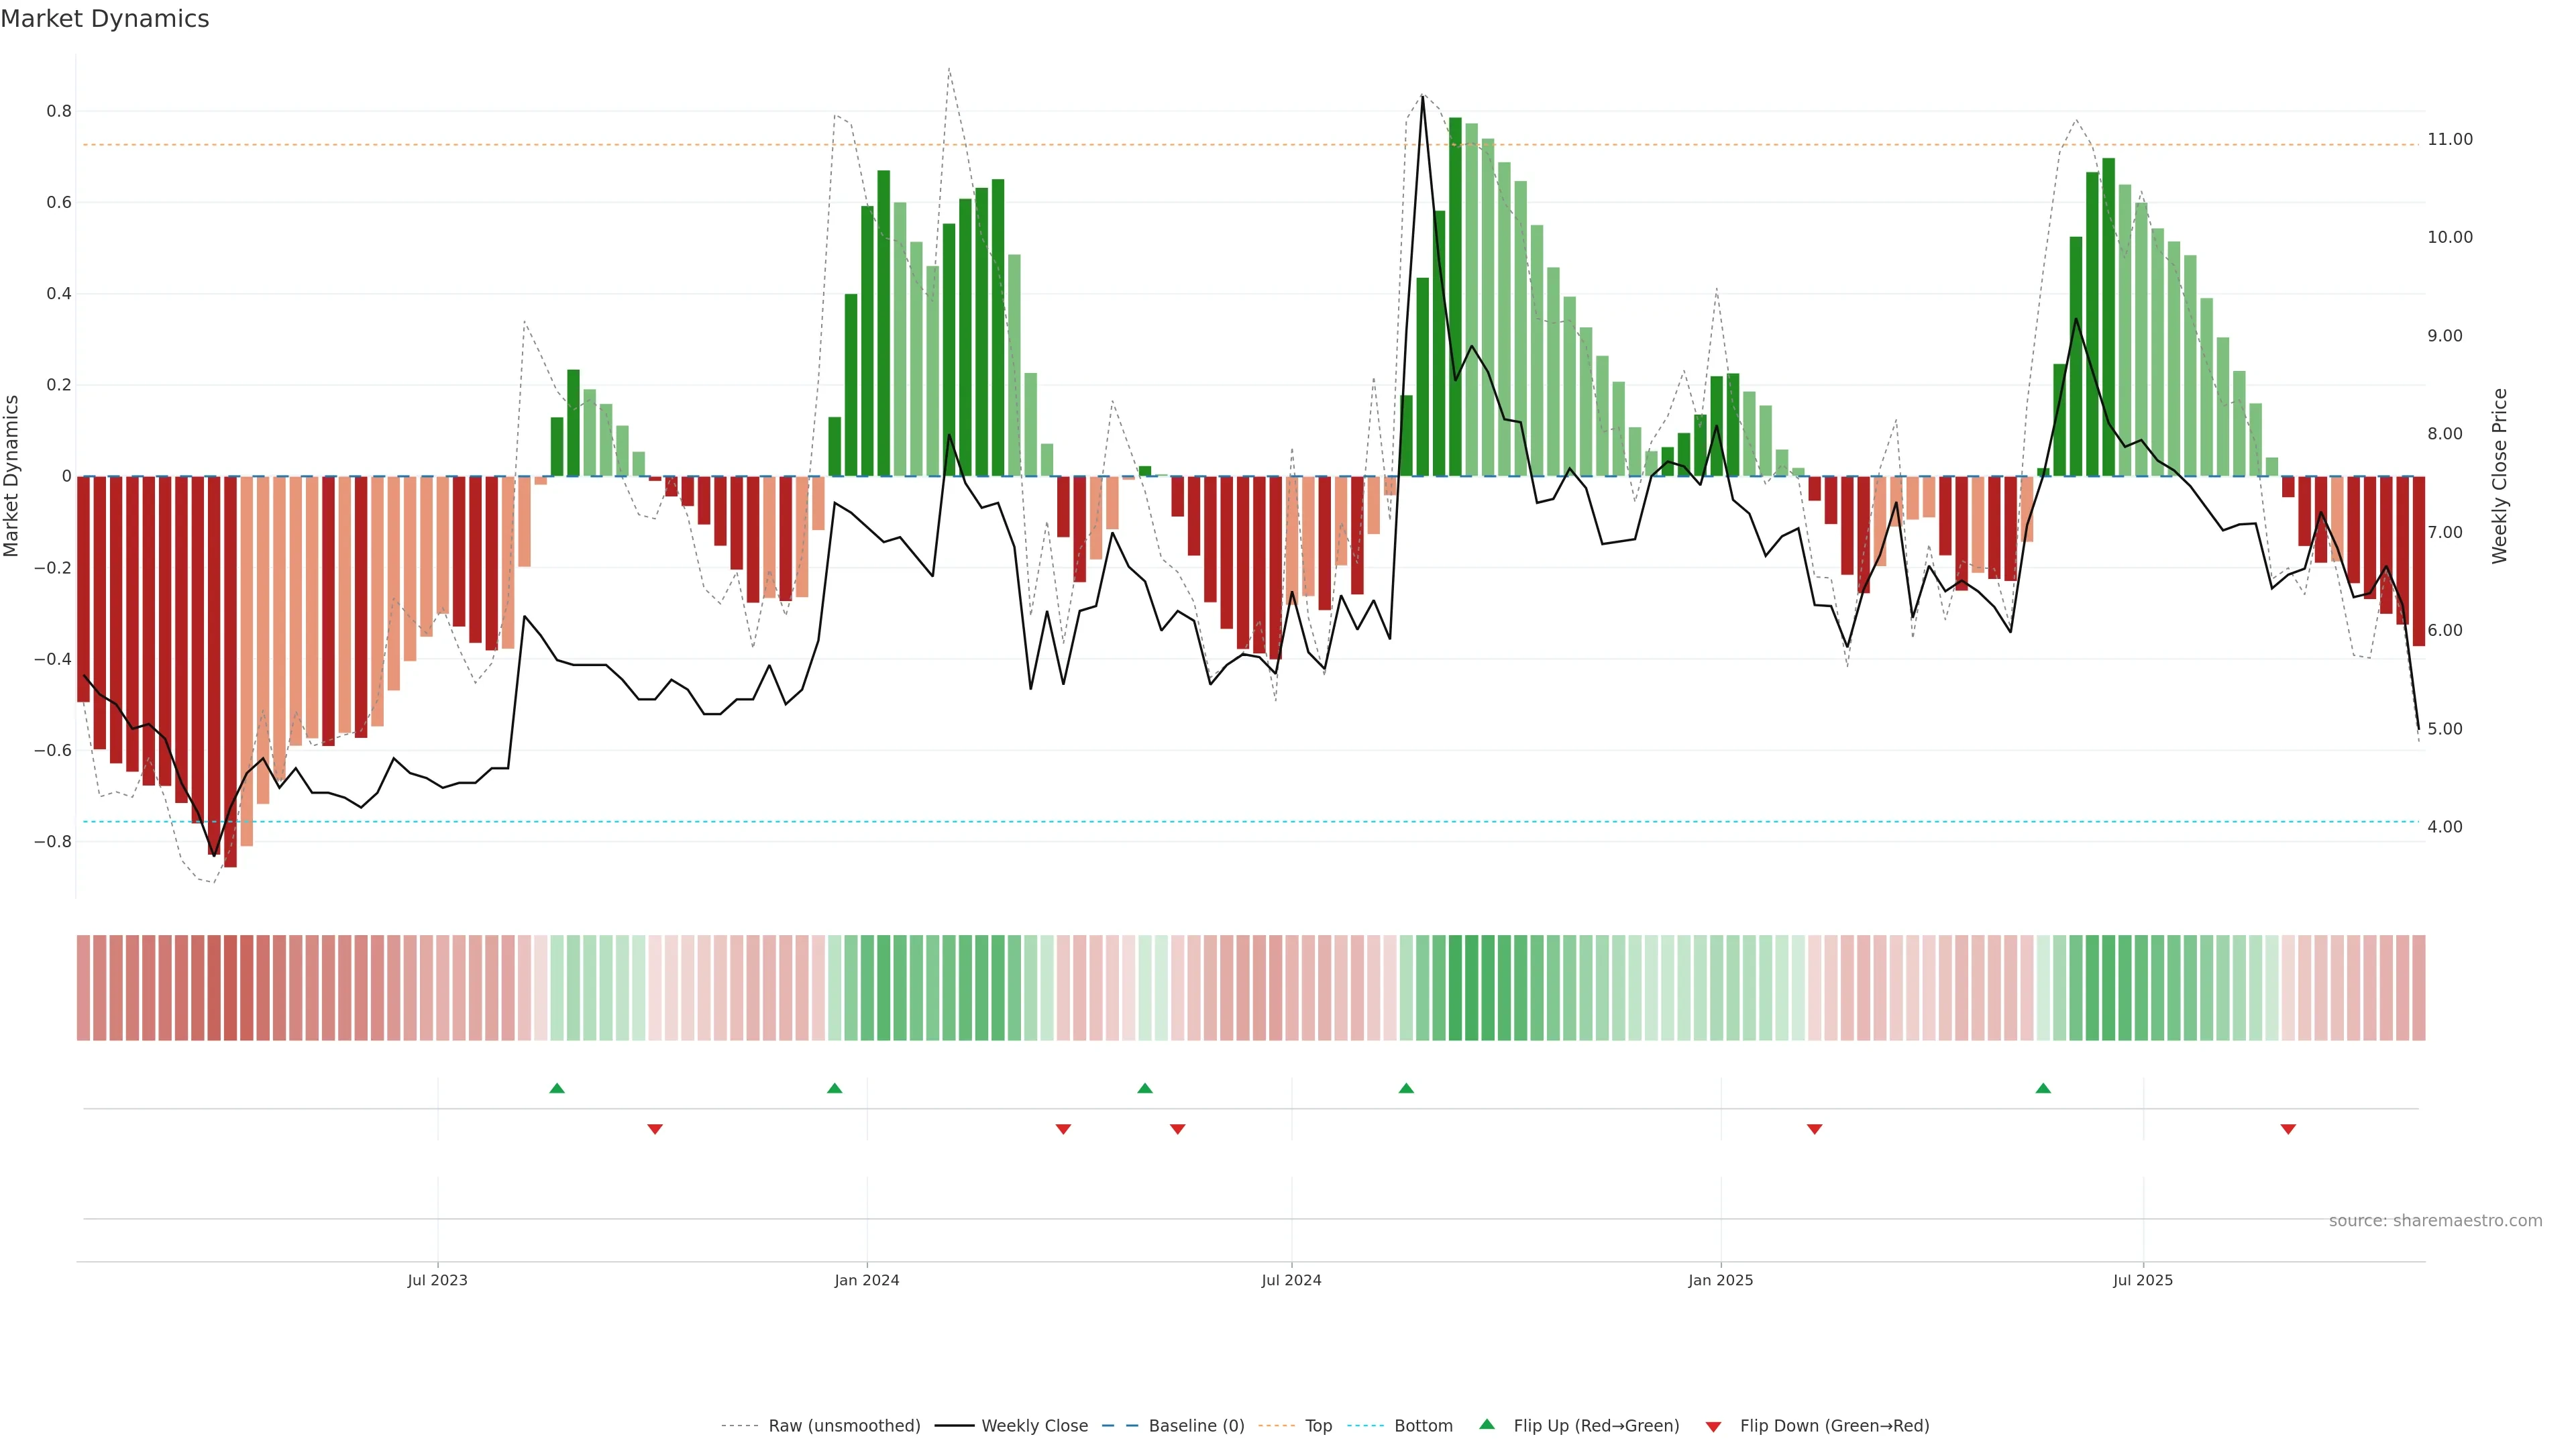Click the Jul 2025 x-axis label
The width and height of the screenshot is (2576, 1449).
pyautogui.click(x=2142, y=1280)
